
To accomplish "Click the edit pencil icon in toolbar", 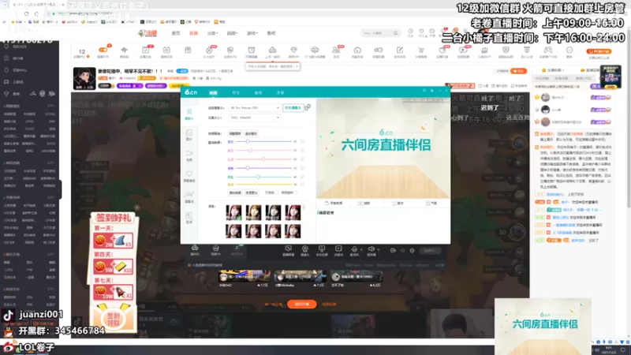I will 400,51.
